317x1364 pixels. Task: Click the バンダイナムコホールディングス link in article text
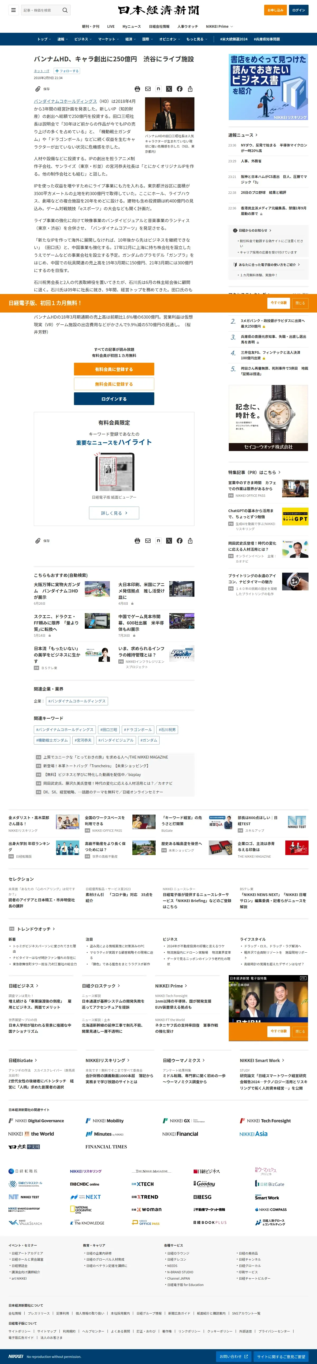[x=66, y=101]
